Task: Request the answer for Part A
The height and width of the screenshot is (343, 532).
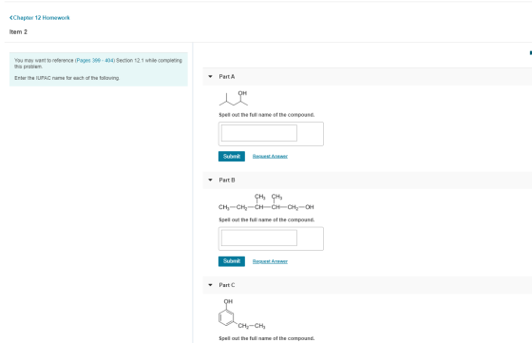Action: click(270, 157)
